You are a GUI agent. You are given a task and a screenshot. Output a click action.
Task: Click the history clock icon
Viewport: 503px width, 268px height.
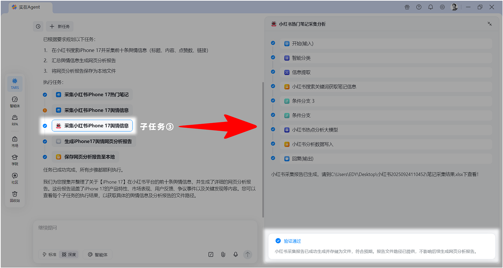pyautogui.click(x=38, y=26)
